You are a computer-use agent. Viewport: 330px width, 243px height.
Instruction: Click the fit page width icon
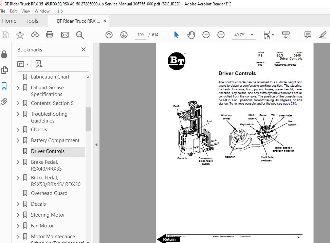pyautogui.click(x=267, y=35)
